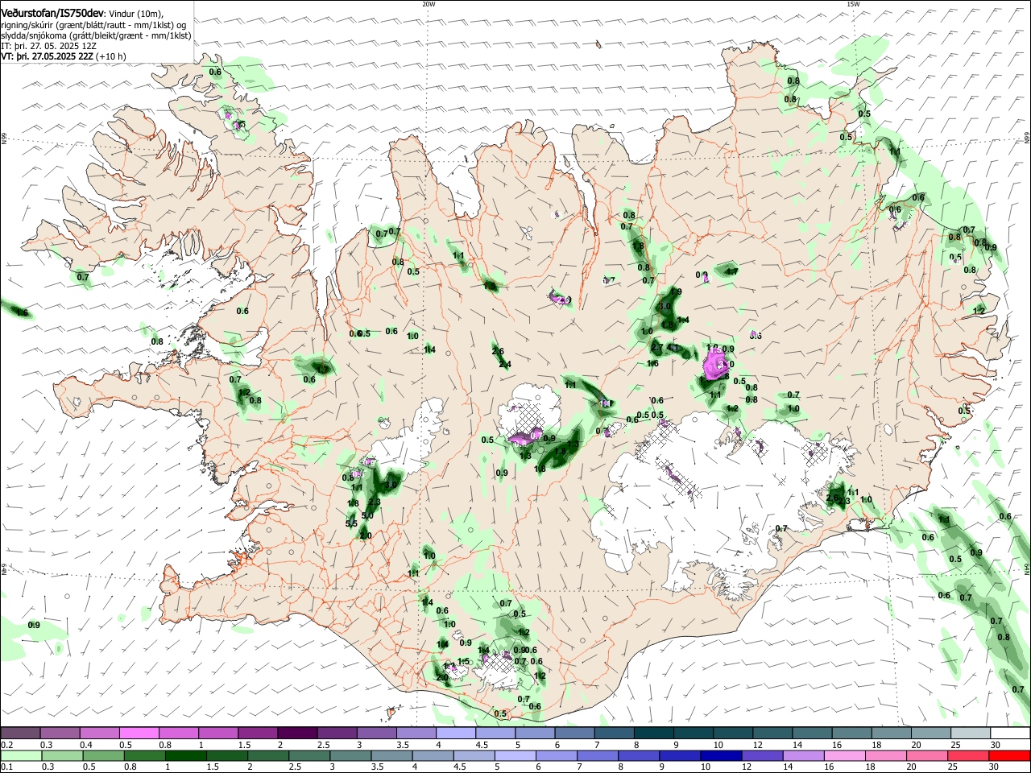
Task: Click the 15W longitude label
Action: tap(853, 4)
